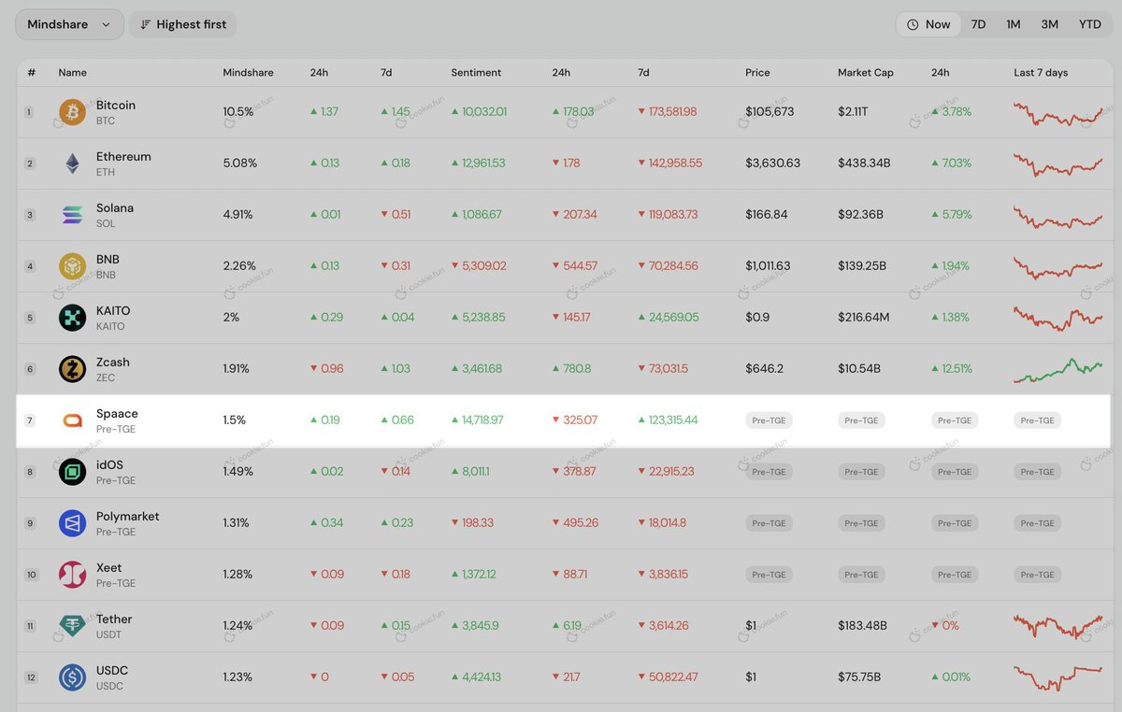Open the Zcash green sparkline chart

pos(1058,370)
